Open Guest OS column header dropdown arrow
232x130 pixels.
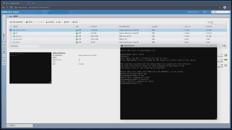click(150, 27)
